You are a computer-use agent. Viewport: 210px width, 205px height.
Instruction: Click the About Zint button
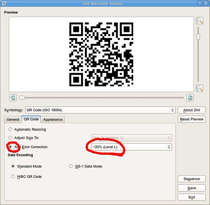(192, 110)
